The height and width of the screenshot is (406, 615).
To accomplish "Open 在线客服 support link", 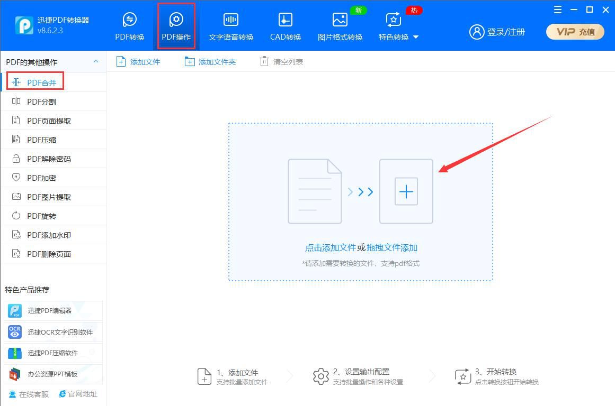I will (29, 394).
